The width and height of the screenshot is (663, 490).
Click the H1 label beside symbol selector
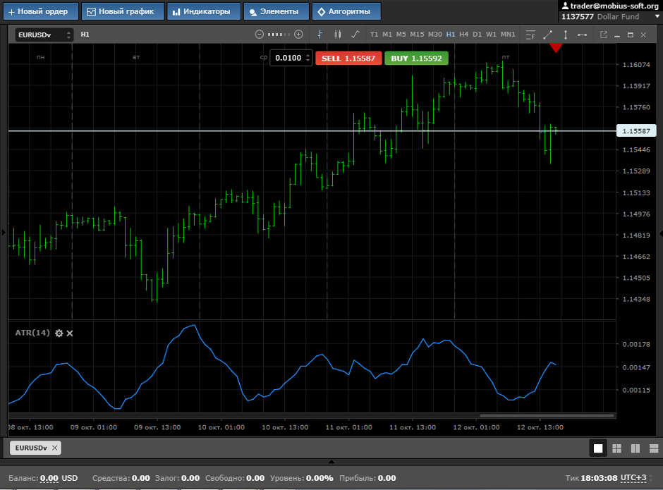point(85,35)
